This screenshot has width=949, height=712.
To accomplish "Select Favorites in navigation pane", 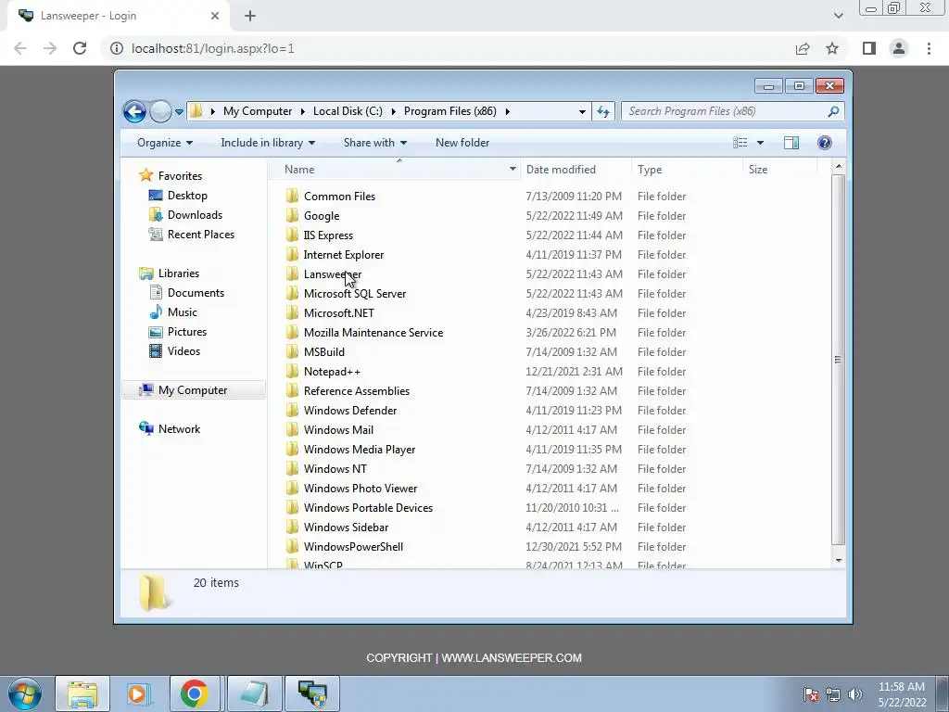I will pos(180,176).
